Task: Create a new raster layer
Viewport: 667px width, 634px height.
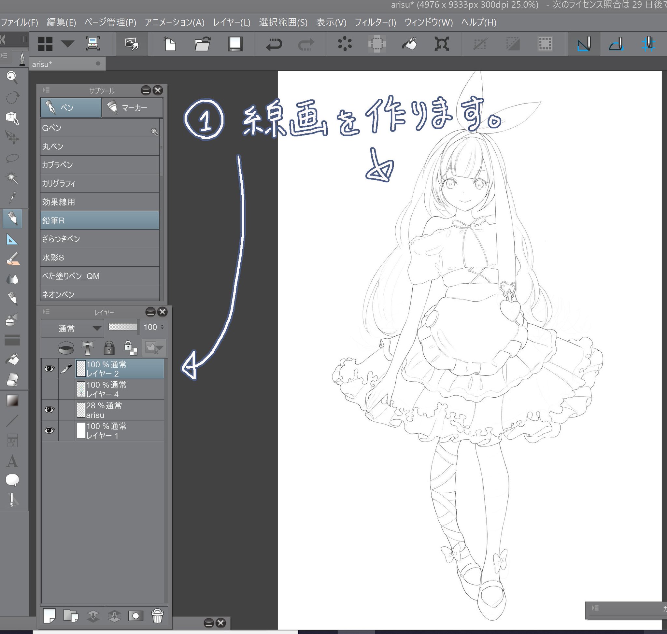Action: click(50, 616)
